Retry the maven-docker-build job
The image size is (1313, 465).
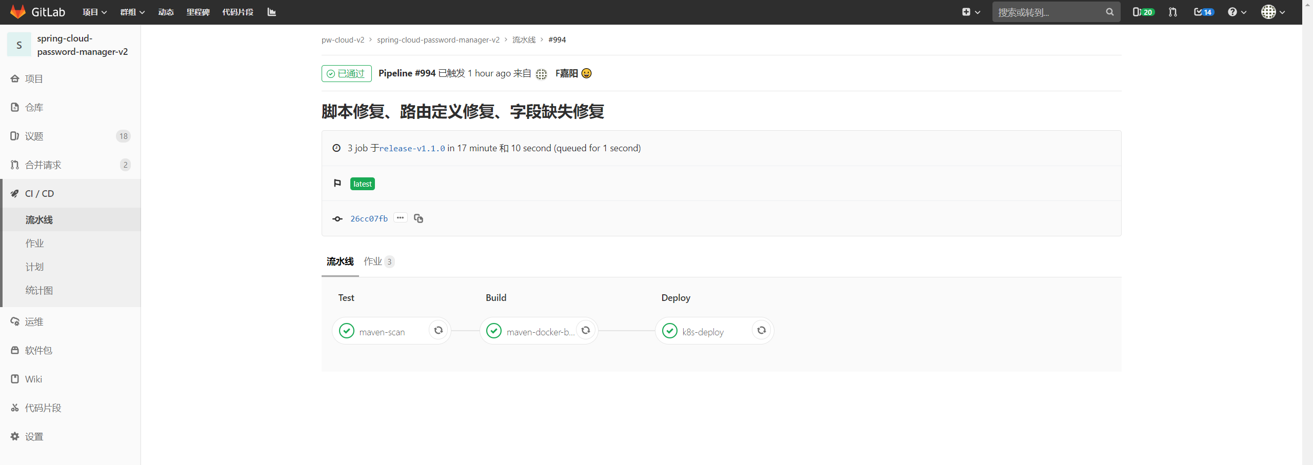[585, 330]
